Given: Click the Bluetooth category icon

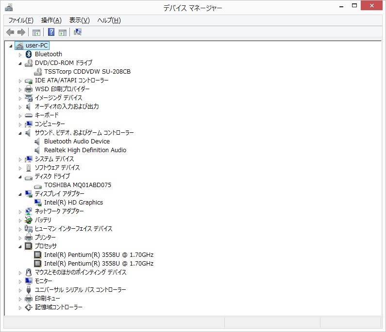Looking at the screenshot, I should 29,54.
